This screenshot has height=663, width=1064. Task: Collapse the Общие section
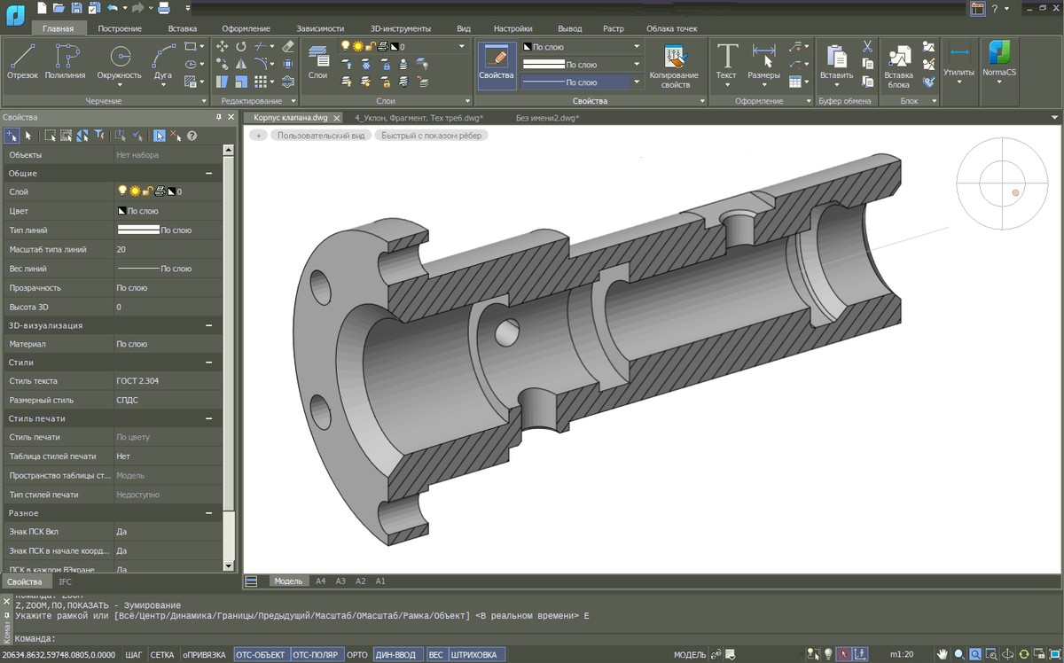click(x=209, y=174)
